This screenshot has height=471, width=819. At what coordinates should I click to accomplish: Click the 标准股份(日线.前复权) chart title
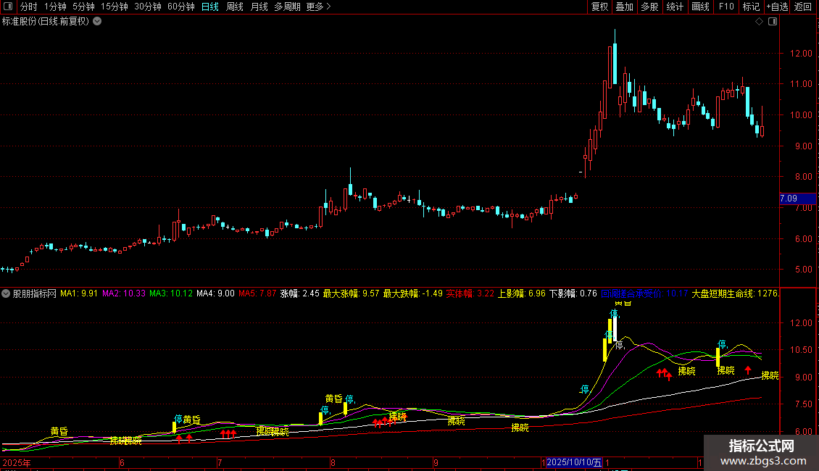[x=46, y=22]
